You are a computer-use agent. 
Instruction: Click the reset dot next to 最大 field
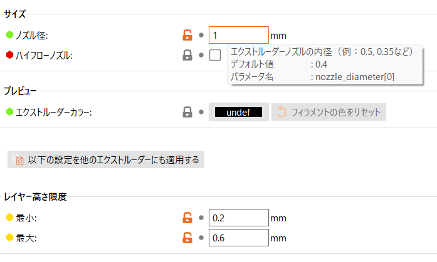coord(201,238)
